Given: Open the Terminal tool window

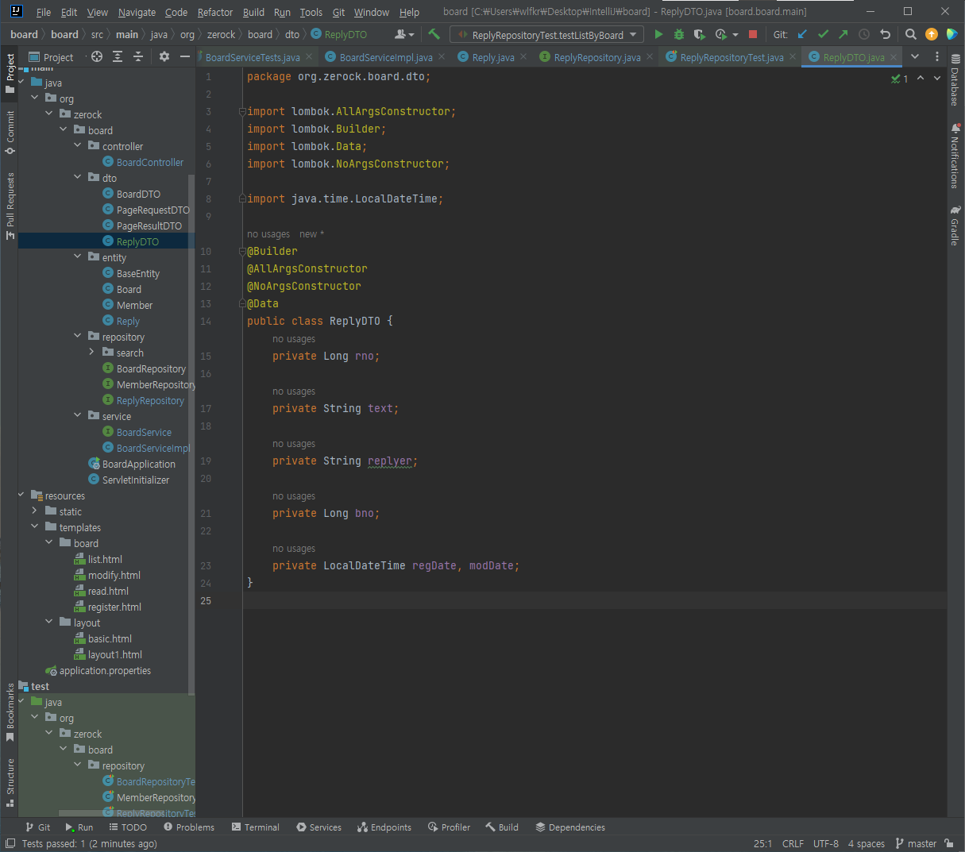Looking at the screenshot, I should tap(256, 827).
